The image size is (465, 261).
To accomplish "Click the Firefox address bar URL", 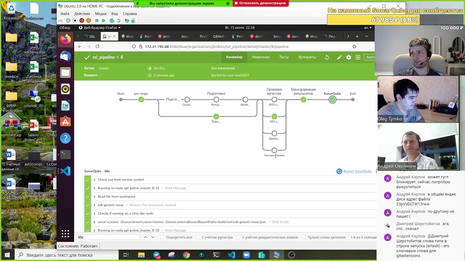I will tap(217, 46).
